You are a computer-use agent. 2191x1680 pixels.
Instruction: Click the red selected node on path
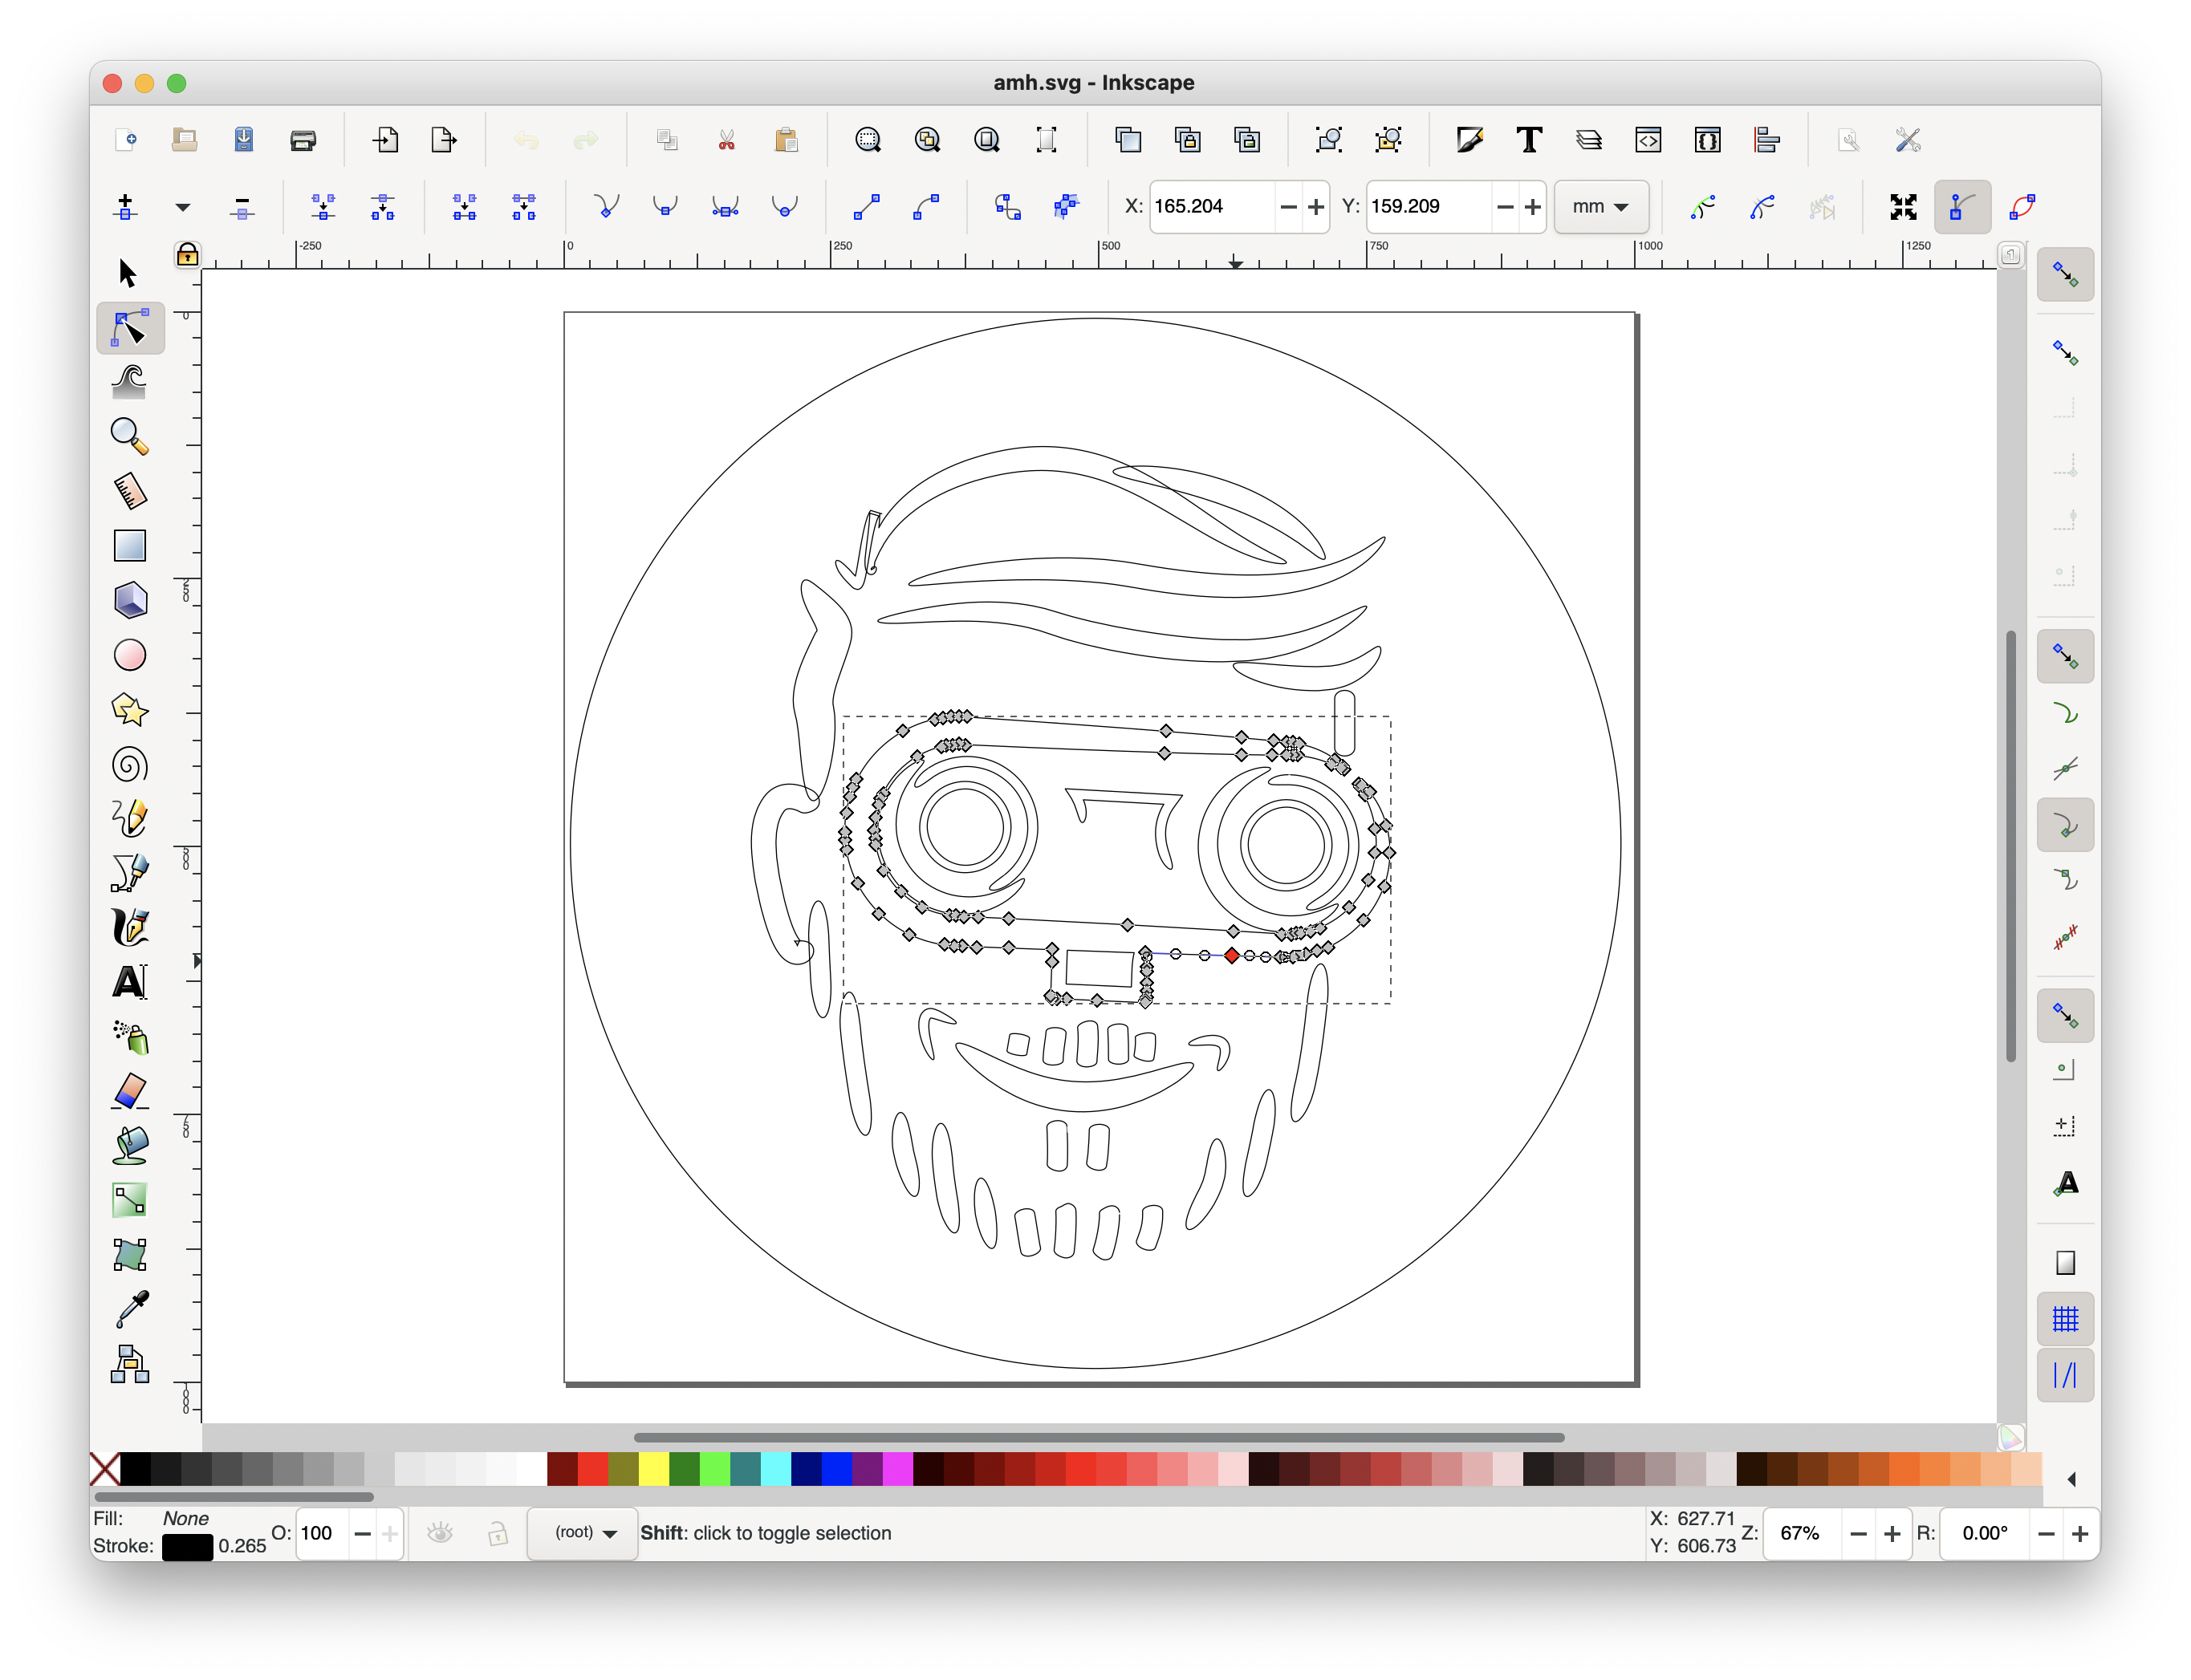tap(1232, 956)
